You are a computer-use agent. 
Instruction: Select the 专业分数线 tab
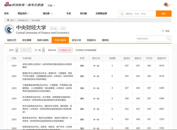[x=60, y=40]
